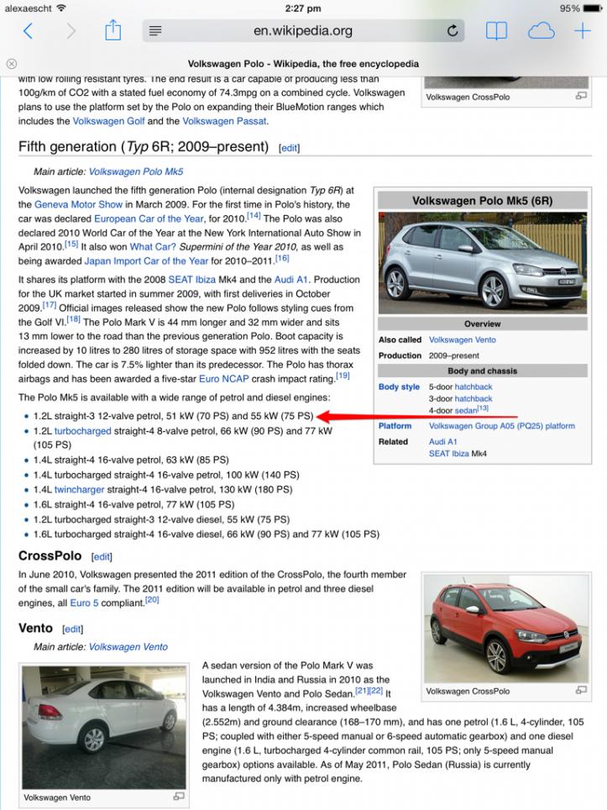Reload the page with refresh icon
607x810 pixels.
[x=453, y=31]
